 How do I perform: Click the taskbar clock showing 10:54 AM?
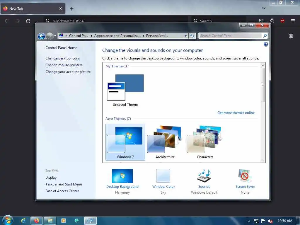coord(285,221)
